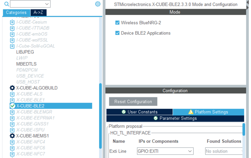Switch to the Categories tab

tap(16, 13)
